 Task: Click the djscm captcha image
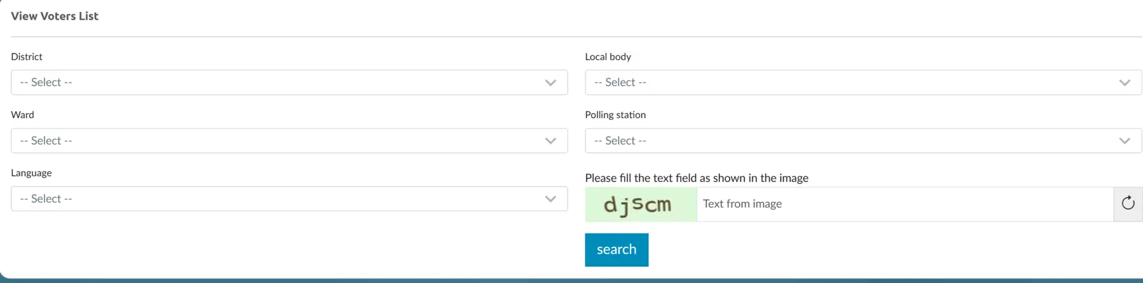click(641, 204)
